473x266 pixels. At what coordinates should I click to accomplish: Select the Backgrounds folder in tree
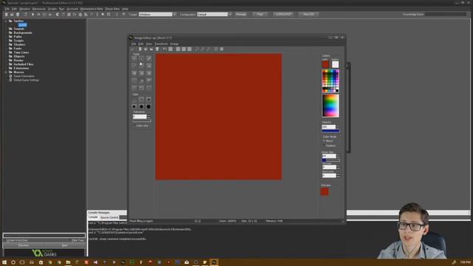pos(23,33)
